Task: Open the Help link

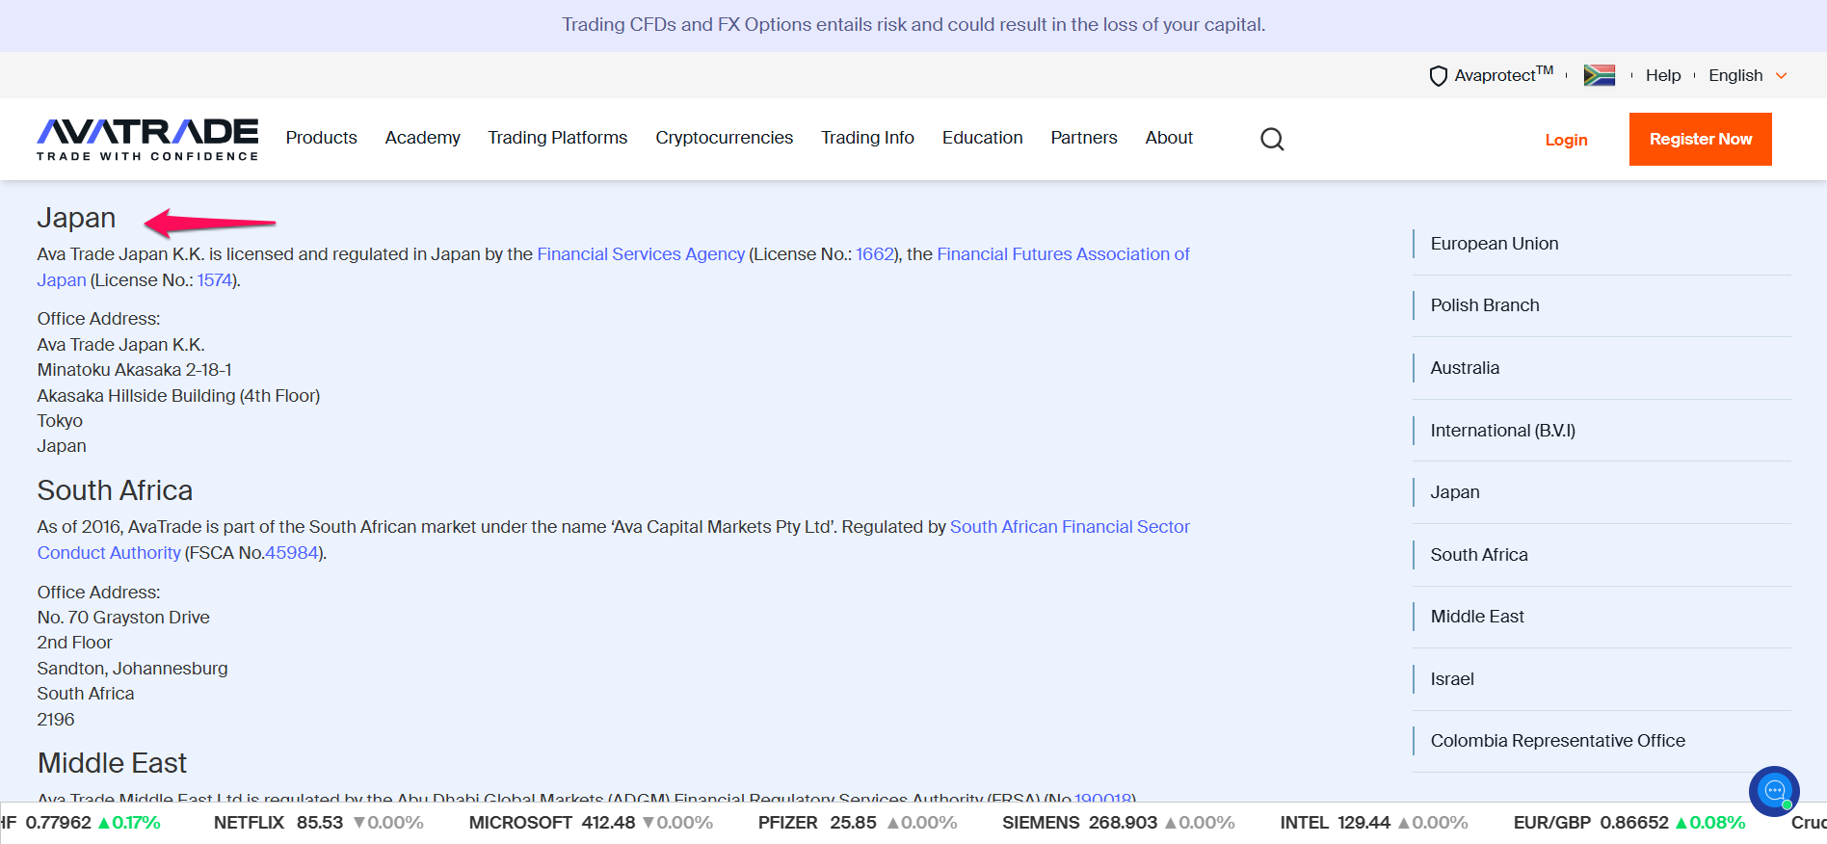Action: click(1662, 75)
